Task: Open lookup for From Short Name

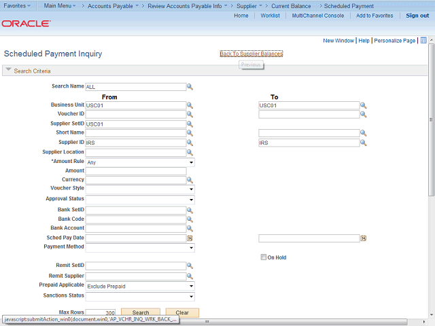Action: (x=190, y=133)
